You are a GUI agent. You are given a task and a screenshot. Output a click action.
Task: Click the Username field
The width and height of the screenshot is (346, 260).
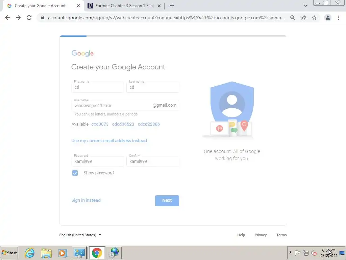point(125,106)
